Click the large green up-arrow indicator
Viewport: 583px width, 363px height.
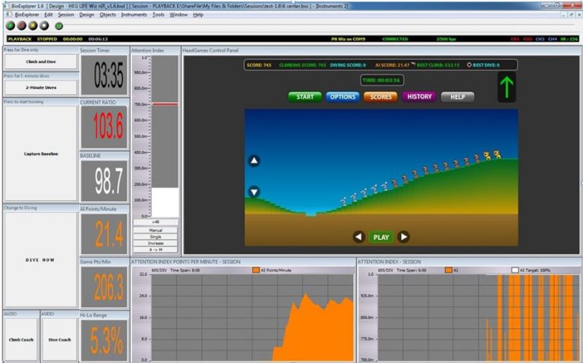pos(509,87)
